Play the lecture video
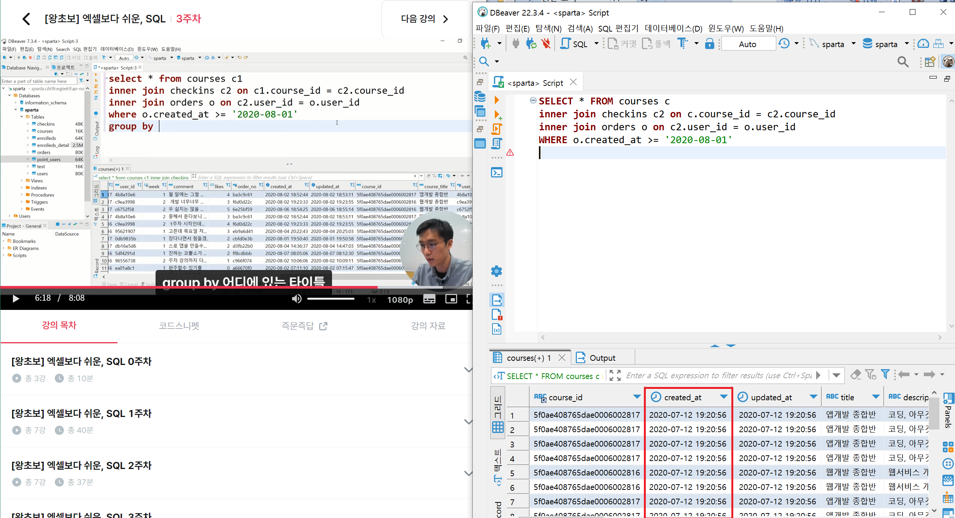 (x=16, y=299)
